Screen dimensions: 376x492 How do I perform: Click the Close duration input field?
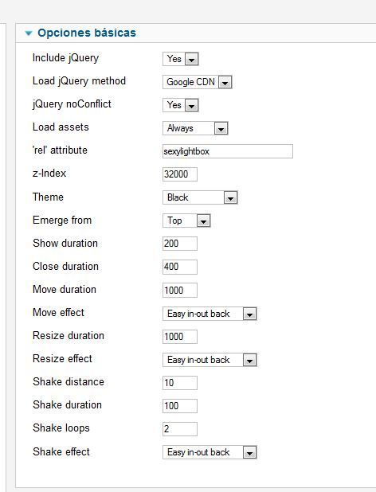tap(180, 267)
